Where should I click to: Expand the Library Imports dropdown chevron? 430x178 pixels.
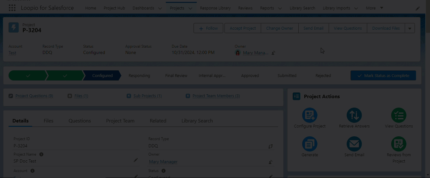coord(356,8)
